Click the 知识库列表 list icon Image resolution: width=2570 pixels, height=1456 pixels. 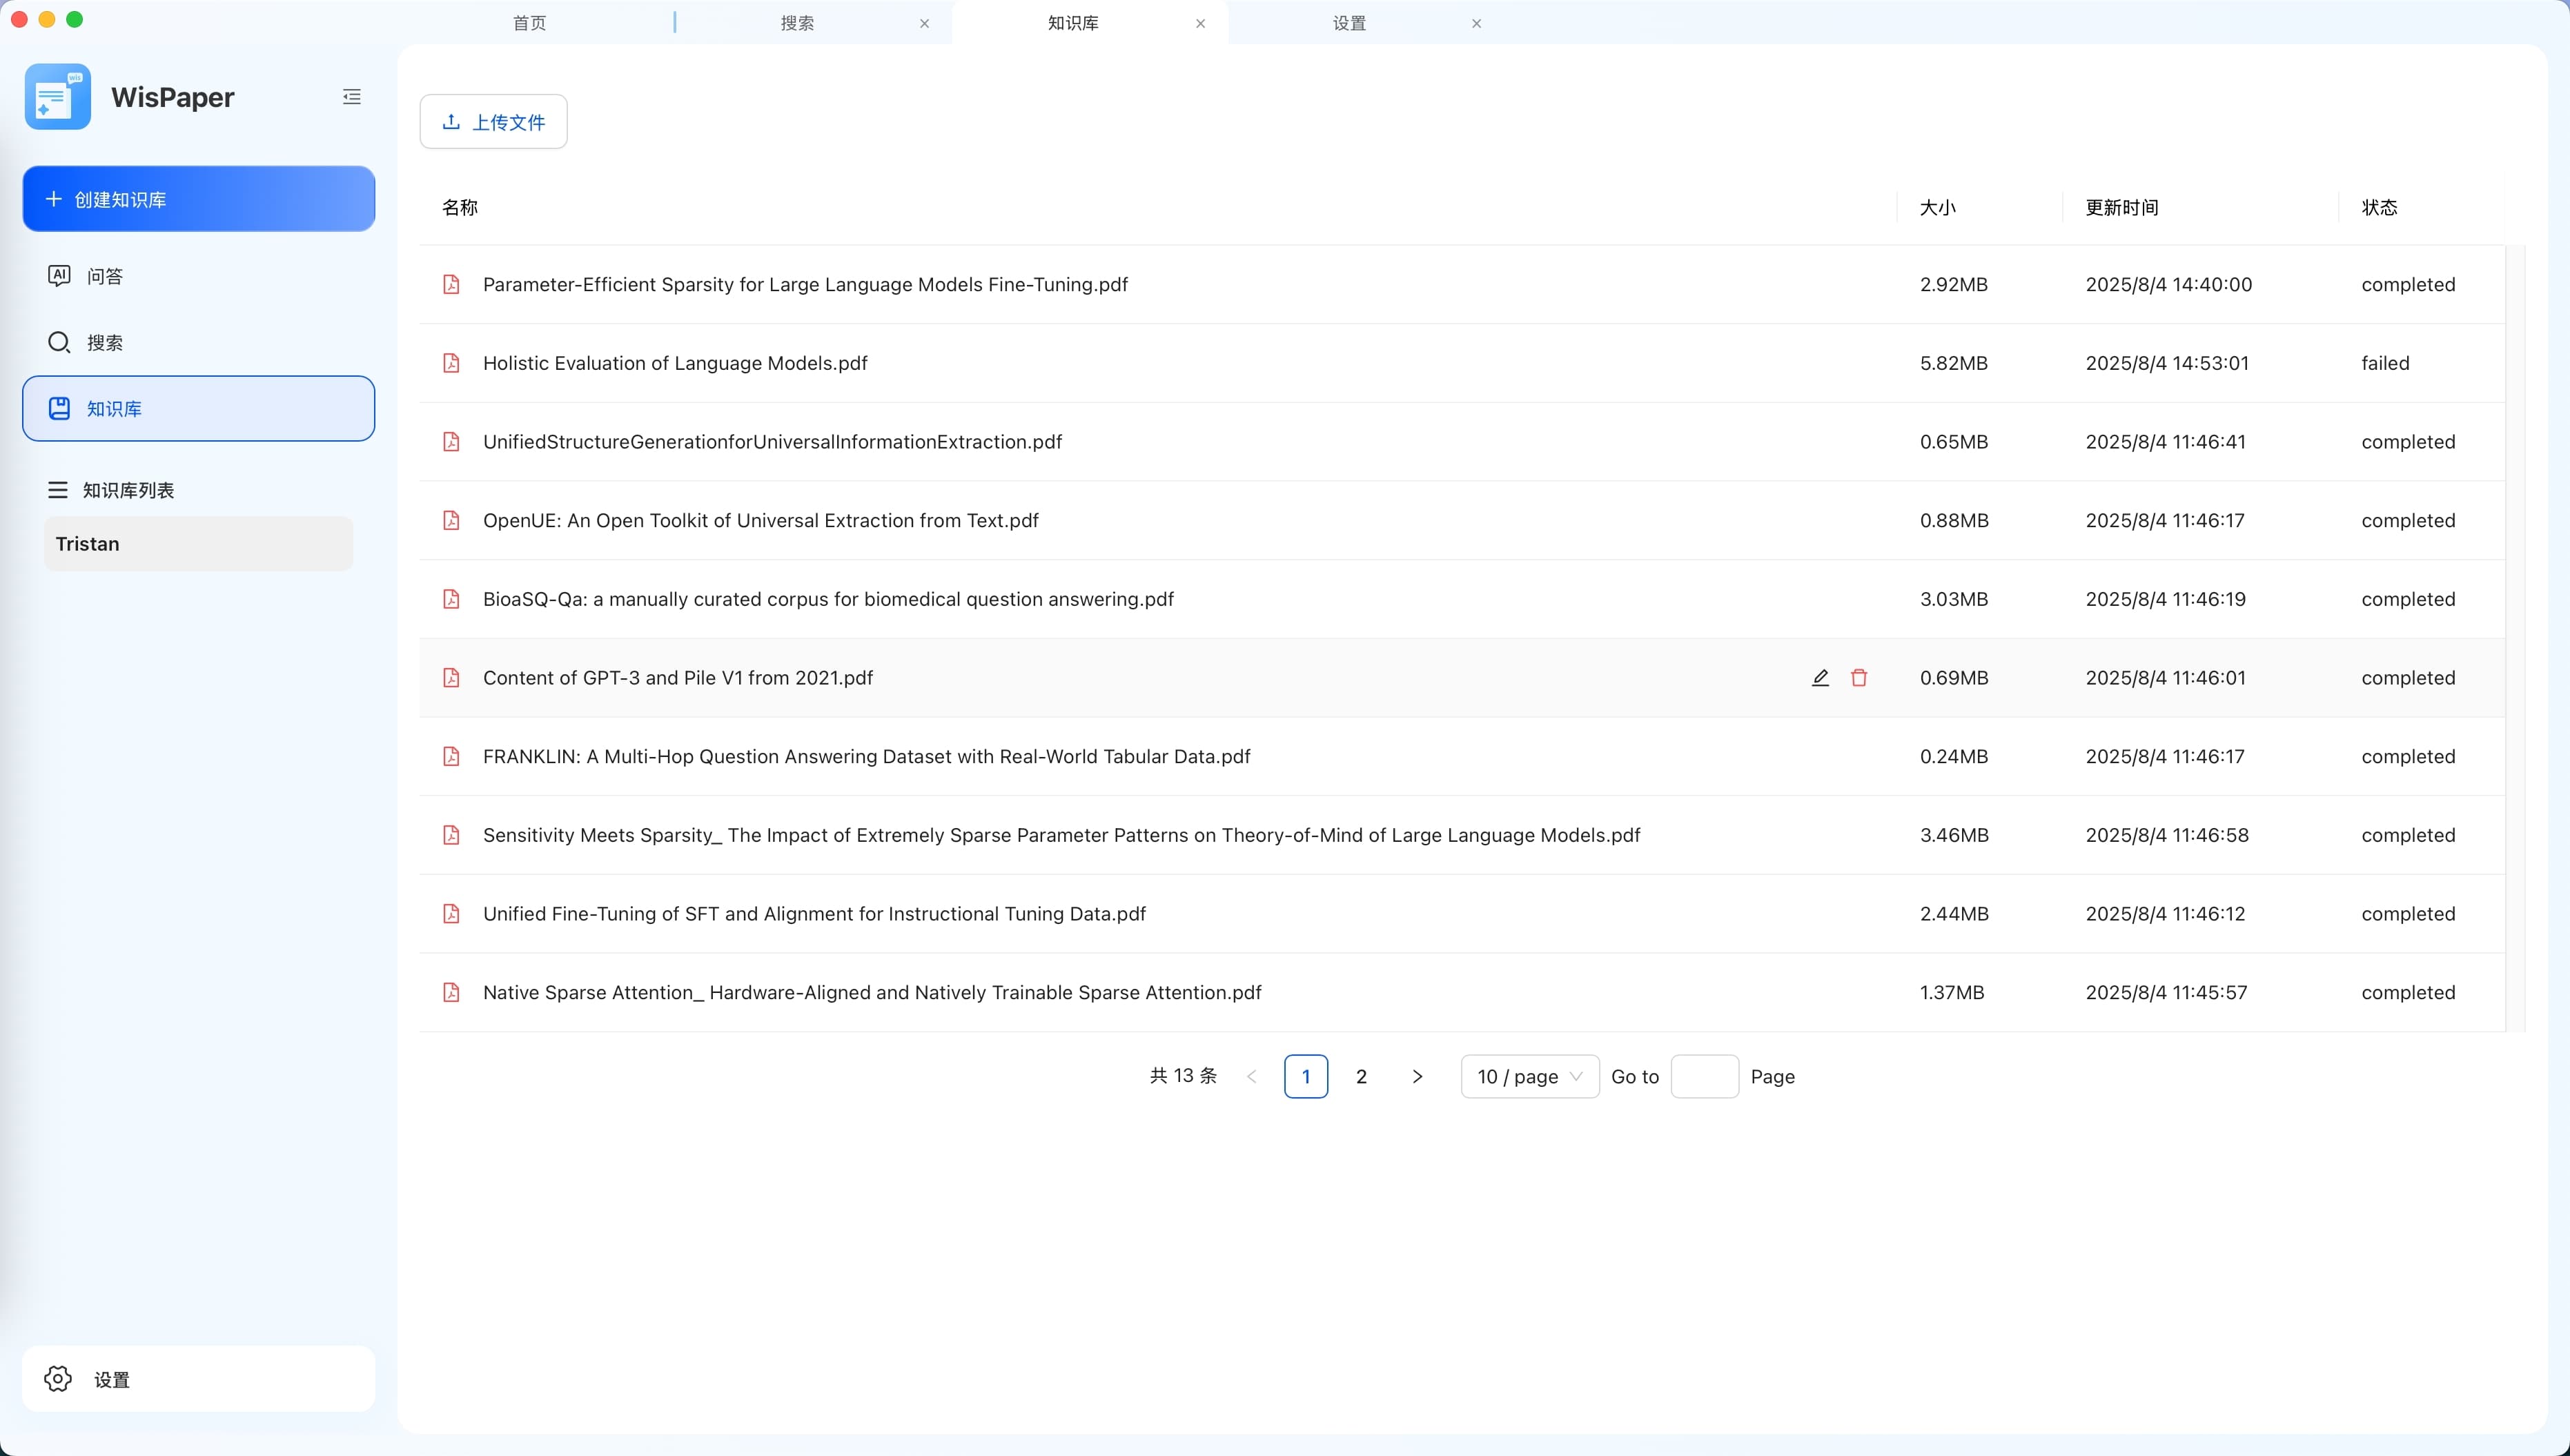pos(58,490)
